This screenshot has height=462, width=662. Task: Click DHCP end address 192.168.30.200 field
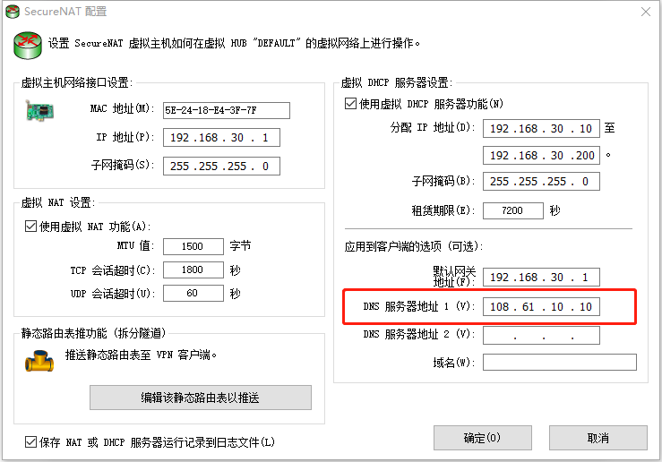[x=541, y=156]
